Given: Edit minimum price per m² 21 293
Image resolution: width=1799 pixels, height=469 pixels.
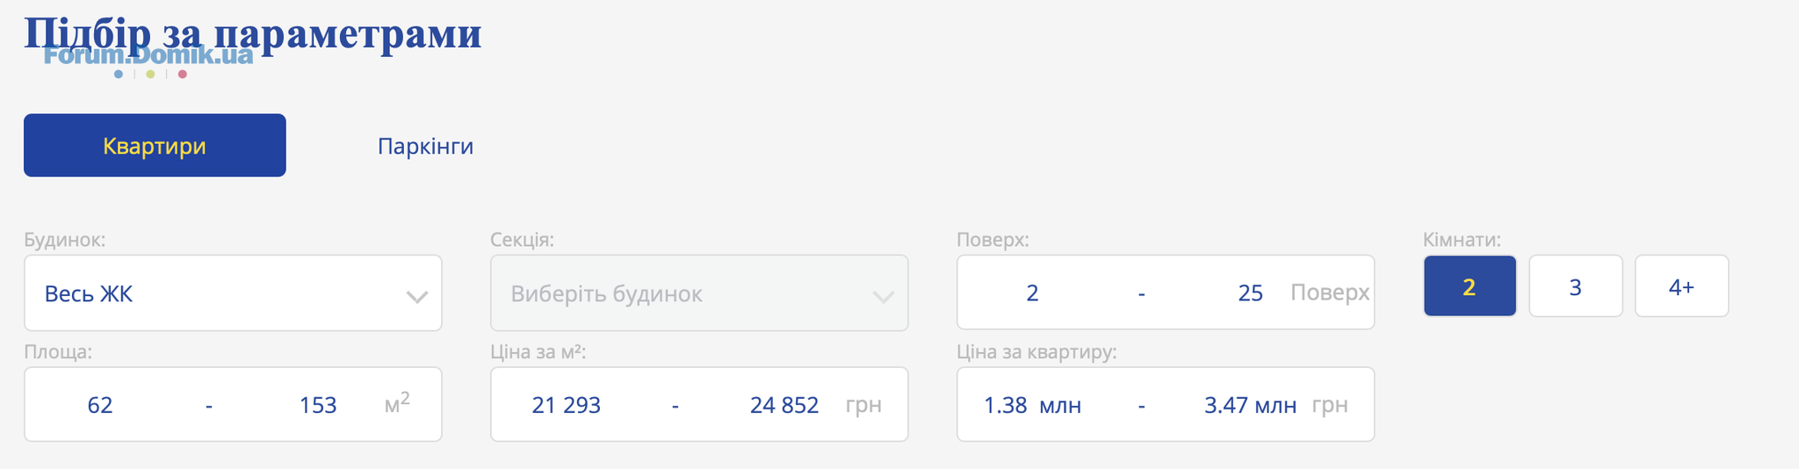Looking at the screenshot, I should [x=567, y=405].
